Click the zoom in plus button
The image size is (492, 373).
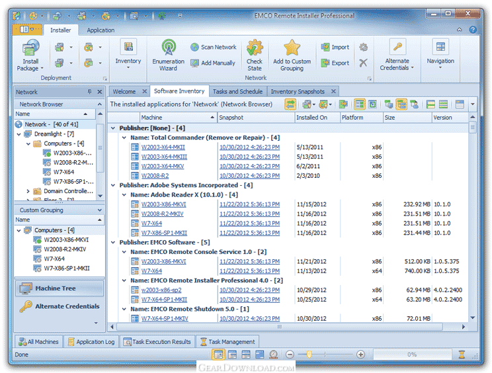click(x=361, y=354)
